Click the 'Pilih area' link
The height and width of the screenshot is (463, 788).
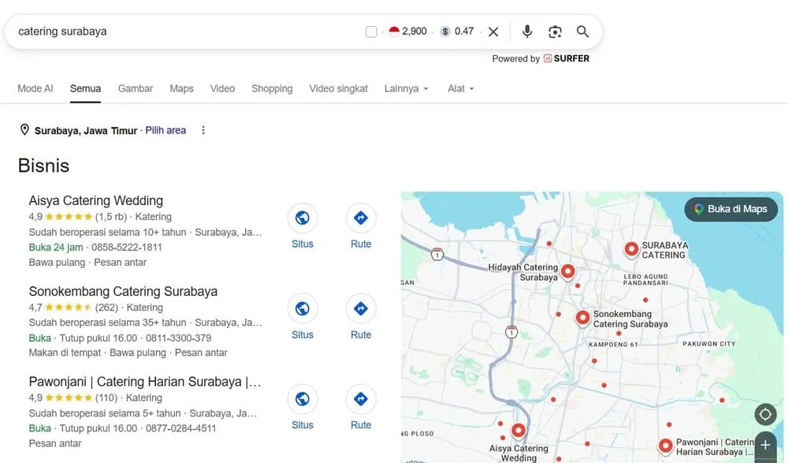click(x=165, y=130)
